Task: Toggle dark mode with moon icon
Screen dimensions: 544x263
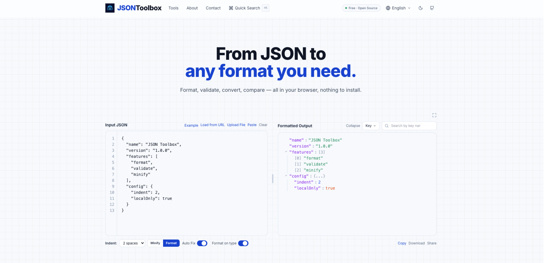Action: 421,8
